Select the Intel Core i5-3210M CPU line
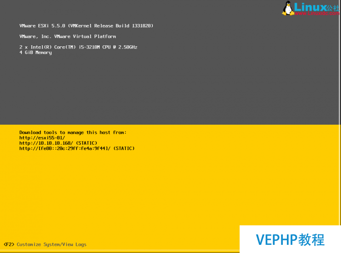Screen dimensions: 341x253 click(78, 47)
